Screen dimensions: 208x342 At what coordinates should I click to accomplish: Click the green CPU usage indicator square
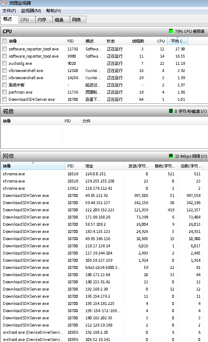pyautogui.click(x=171, y=31)
